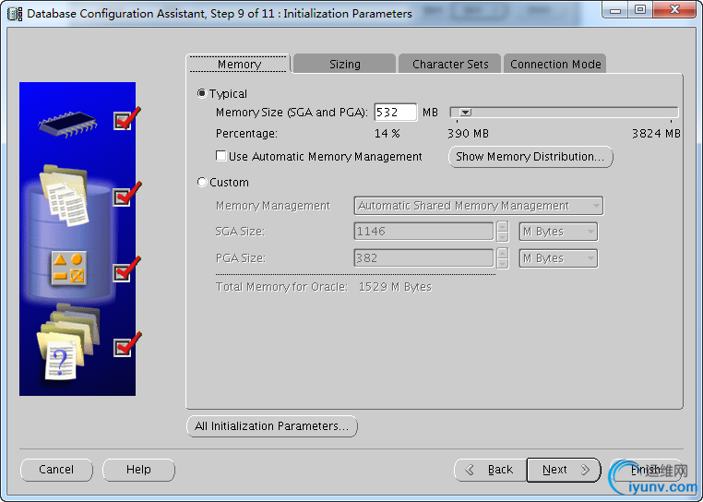Decrease PGA Size with spinner down arrow
703x502 pixels.
[x=503, y=263]
